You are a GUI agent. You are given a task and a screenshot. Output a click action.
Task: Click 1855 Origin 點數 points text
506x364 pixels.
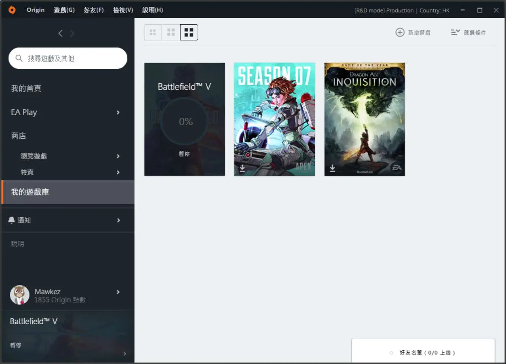pyautogui.click(x=60, y=300)
